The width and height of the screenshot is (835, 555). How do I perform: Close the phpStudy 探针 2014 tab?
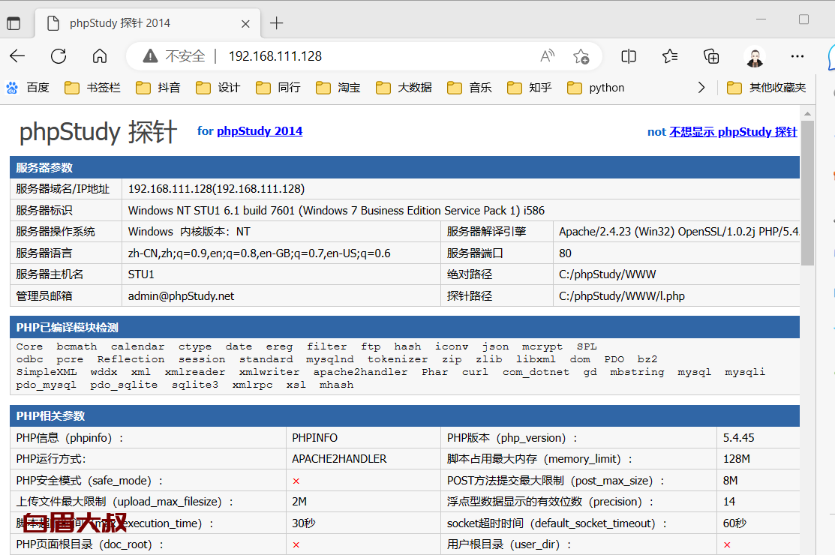245,24
